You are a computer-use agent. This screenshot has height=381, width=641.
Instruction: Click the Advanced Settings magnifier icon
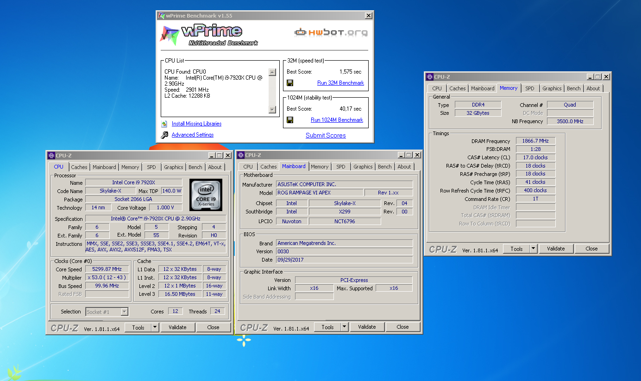tap(164, 135)
